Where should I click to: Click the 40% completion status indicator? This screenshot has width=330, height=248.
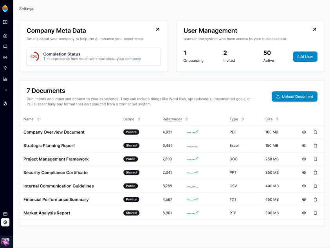point(34,57)
